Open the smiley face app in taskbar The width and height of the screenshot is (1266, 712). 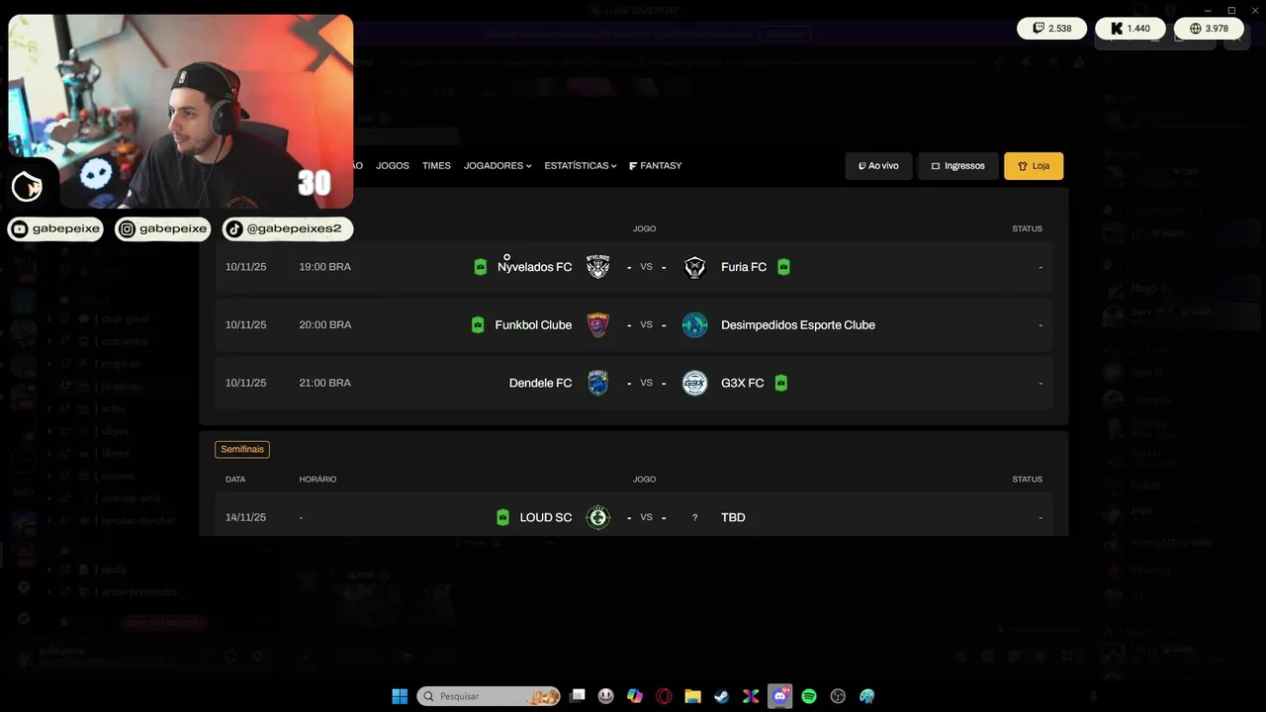click(x=606, y=696)
